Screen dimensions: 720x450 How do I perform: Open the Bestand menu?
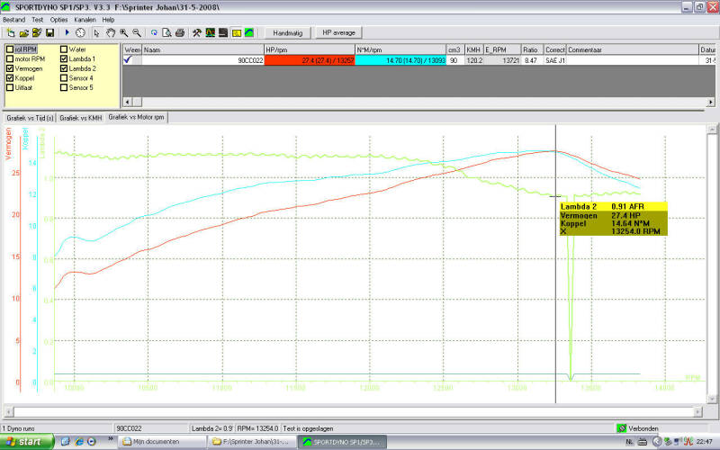[x=13, y=19]
